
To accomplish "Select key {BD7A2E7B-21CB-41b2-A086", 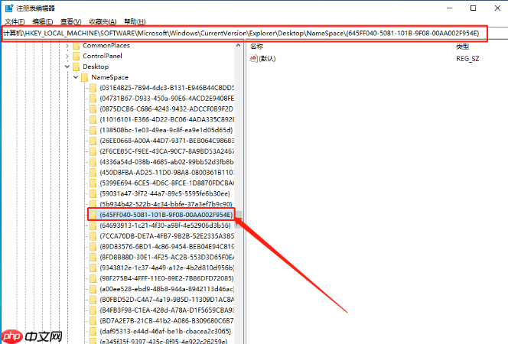I will 167,321.
